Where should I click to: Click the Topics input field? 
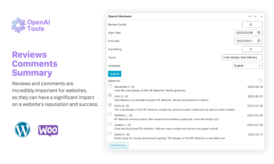click(242, 57)
